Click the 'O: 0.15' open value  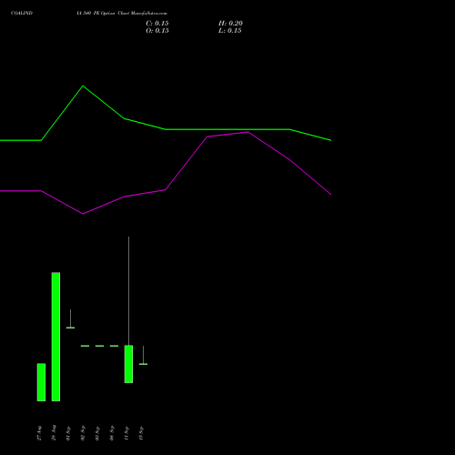(157, 31)
